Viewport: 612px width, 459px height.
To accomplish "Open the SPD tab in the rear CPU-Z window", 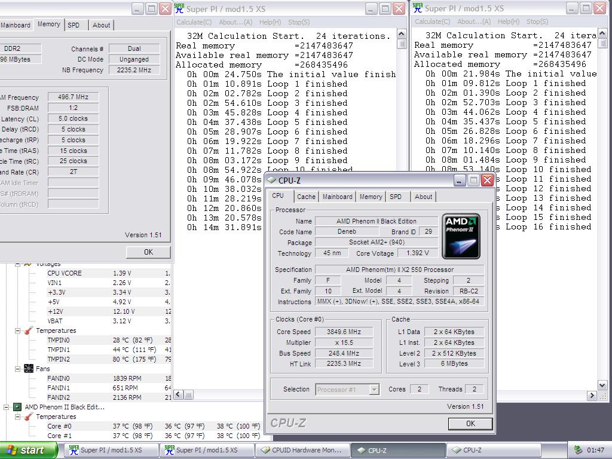I will [74, 25].
